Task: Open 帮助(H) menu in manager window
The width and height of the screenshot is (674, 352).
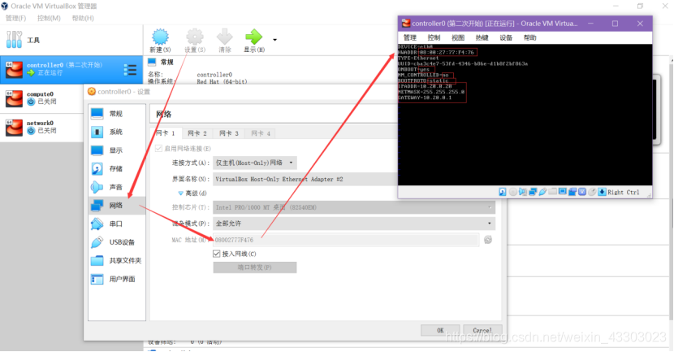Action: pyautogui.click(x=83, y=18)
